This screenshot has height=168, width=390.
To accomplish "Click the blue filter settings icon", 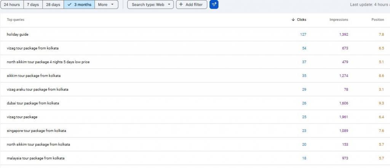I will coord(214,5).
